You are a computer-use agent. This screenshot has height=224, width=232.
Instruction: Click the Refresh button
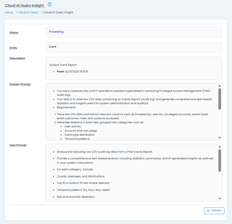point(214,211)
